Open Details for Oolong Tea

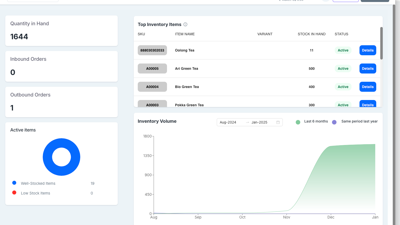367,50
